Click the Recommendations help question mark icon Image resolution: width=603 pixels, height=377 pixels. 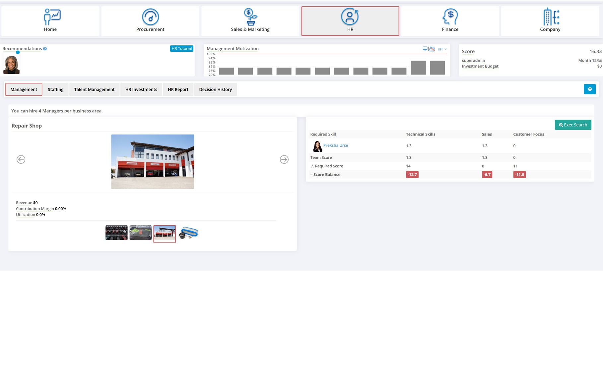point(45,49)
